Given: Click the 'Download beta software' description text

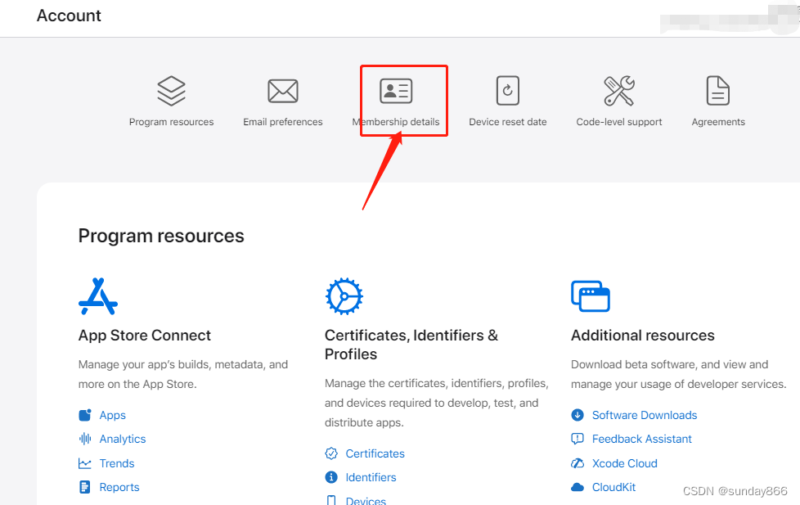Looking at the screenshot, I should pos(679,374).
